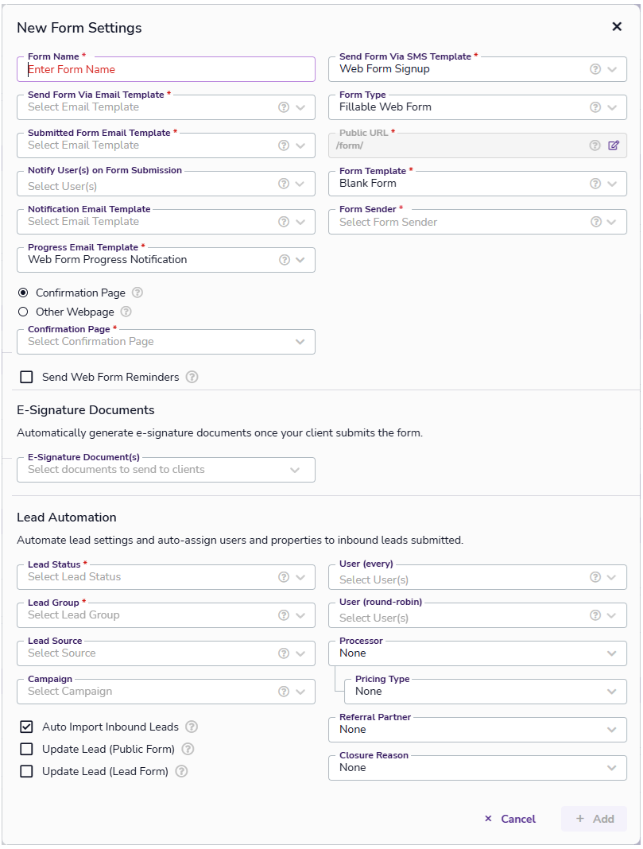Enable the Send Web Form Reminders checkbox
Viewport: 643px width, 849px height.
click(x=26, y=377)
